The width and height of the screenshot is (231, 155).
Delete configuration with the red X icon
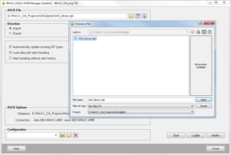(76, 135)
